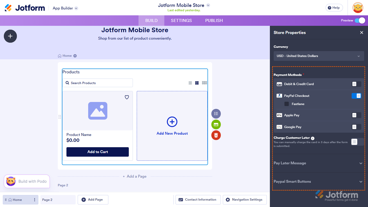Open Navigation Settings at the bottom bar
Image resolution: width=368 pixels, height=207 pixels.
tap(245, 200)
